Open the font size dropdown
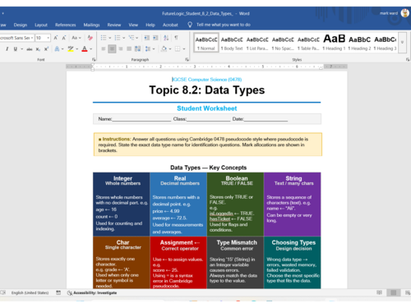The width and height of the screenshot is (411, 308). 48,38
